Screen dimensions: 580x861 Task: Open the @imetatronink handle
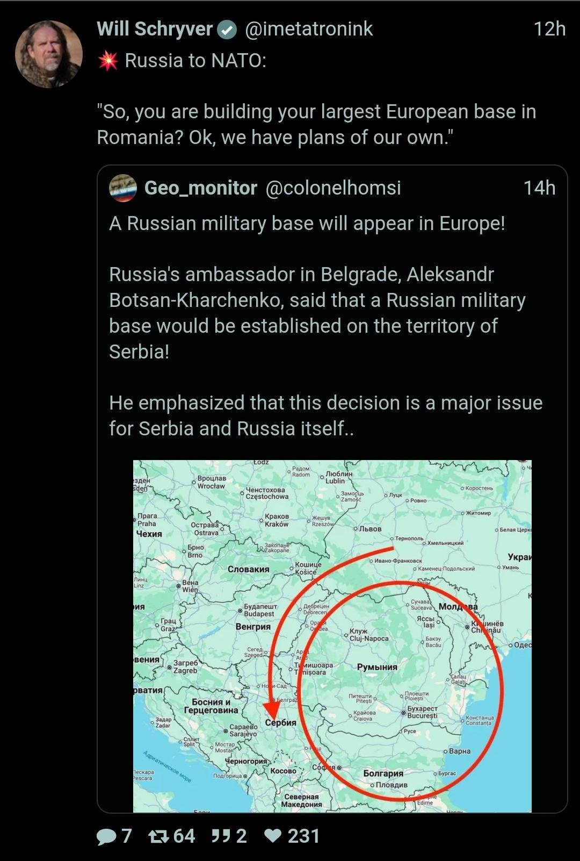tap(309, 29)
